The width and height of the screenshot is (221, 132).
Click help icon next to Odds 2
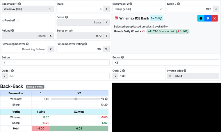[x=124, y=71]
